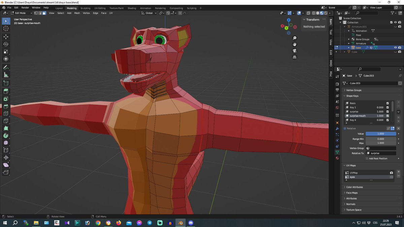
Task: Add a new UV map
Action: [399, 172]
